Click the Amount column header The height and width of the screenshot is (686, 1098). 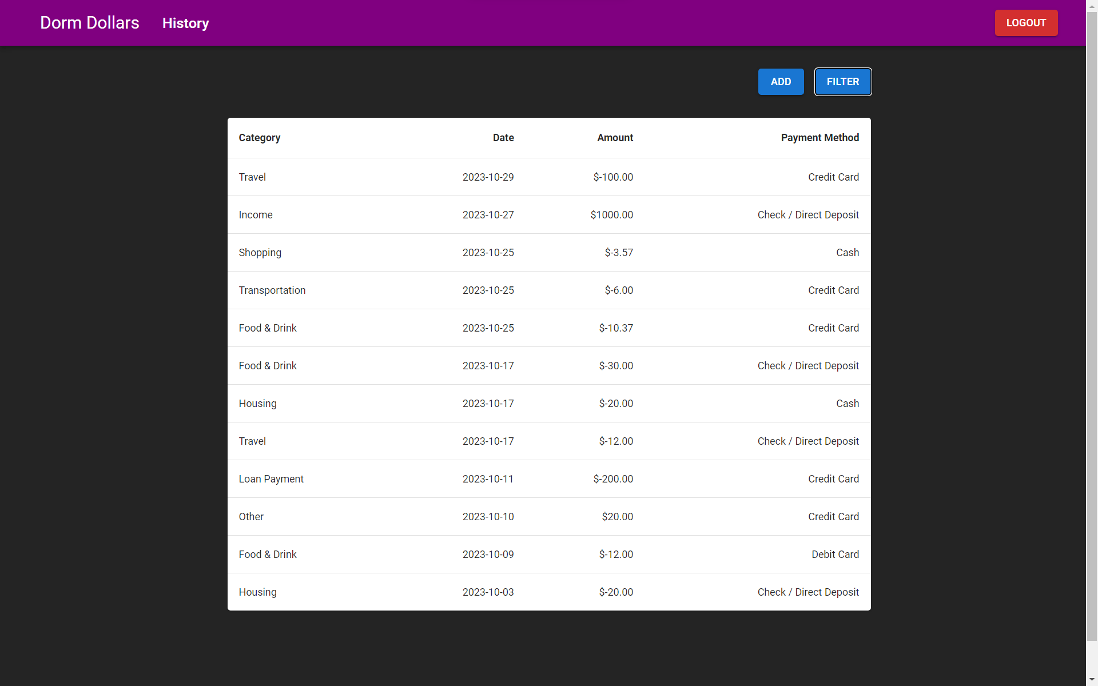click(x=615, y=138)
